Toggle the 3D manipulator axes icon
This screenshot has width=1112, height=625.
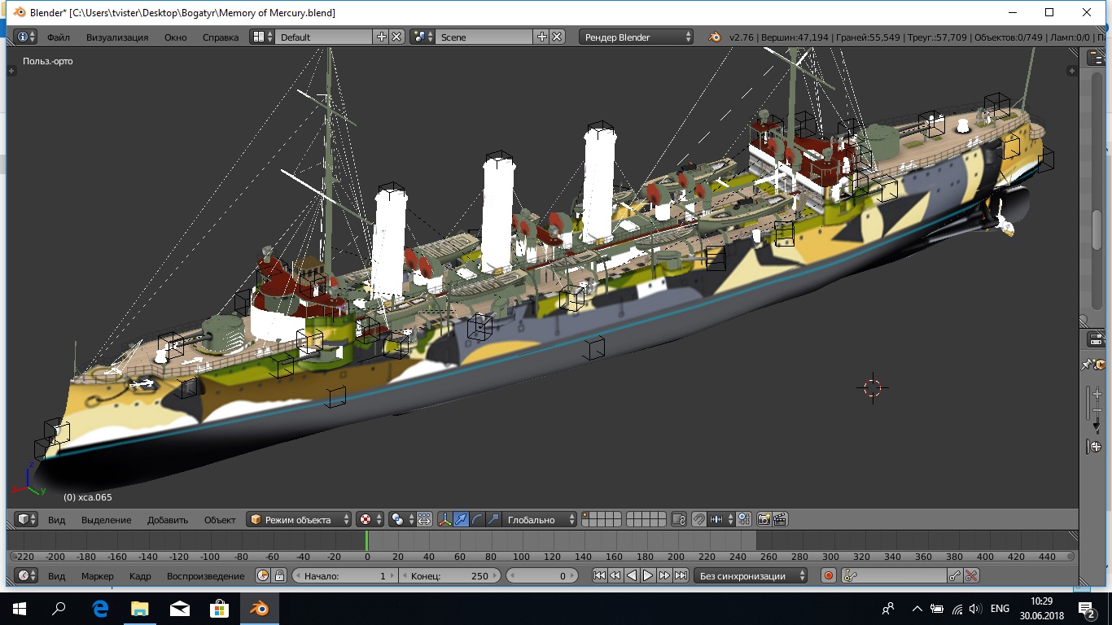coord(445,519)
